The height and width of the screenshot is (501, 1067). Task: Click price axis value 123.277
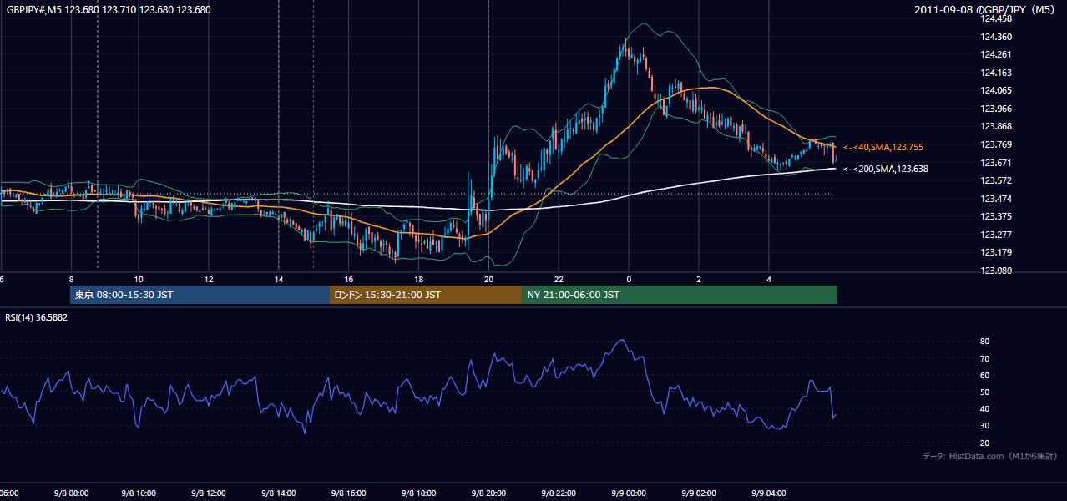(x=997, y=235)
